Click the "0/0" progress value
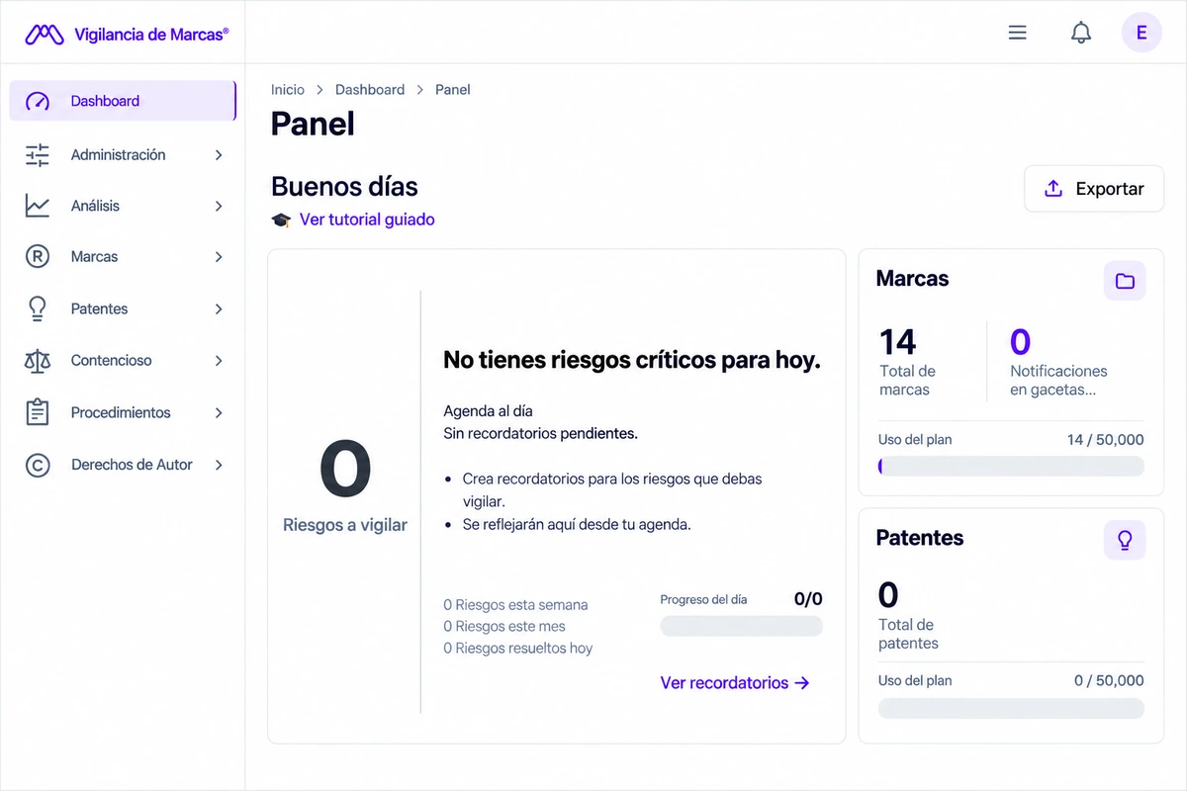 click(x=808, y=599)
